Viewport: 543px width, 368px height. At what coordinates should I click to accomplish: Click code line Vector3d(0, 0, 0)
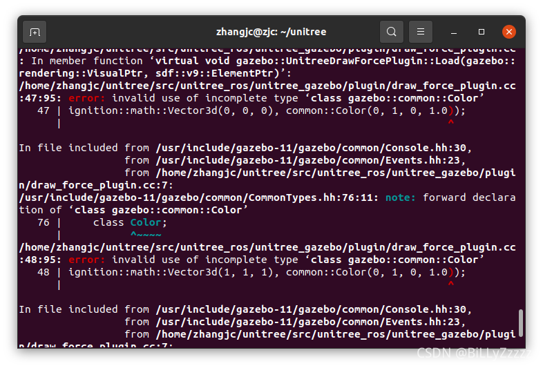point(267,110)
